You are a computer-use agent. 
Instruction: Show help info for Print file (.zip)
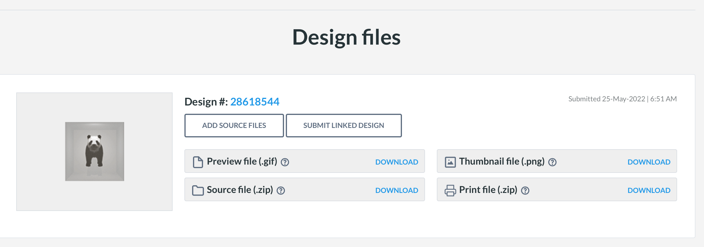pyautogui.click(x=525, y=191)
